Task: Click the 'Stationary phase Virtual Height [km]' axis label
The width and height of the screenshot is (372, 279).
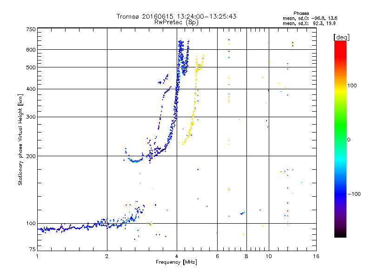Action: pos(20,139)
